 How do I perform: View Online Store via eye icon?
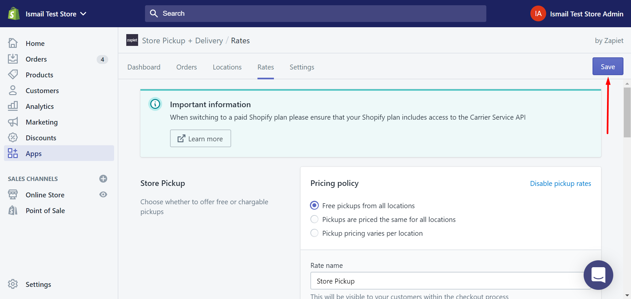pyautogui.click(x=103, y=194)
